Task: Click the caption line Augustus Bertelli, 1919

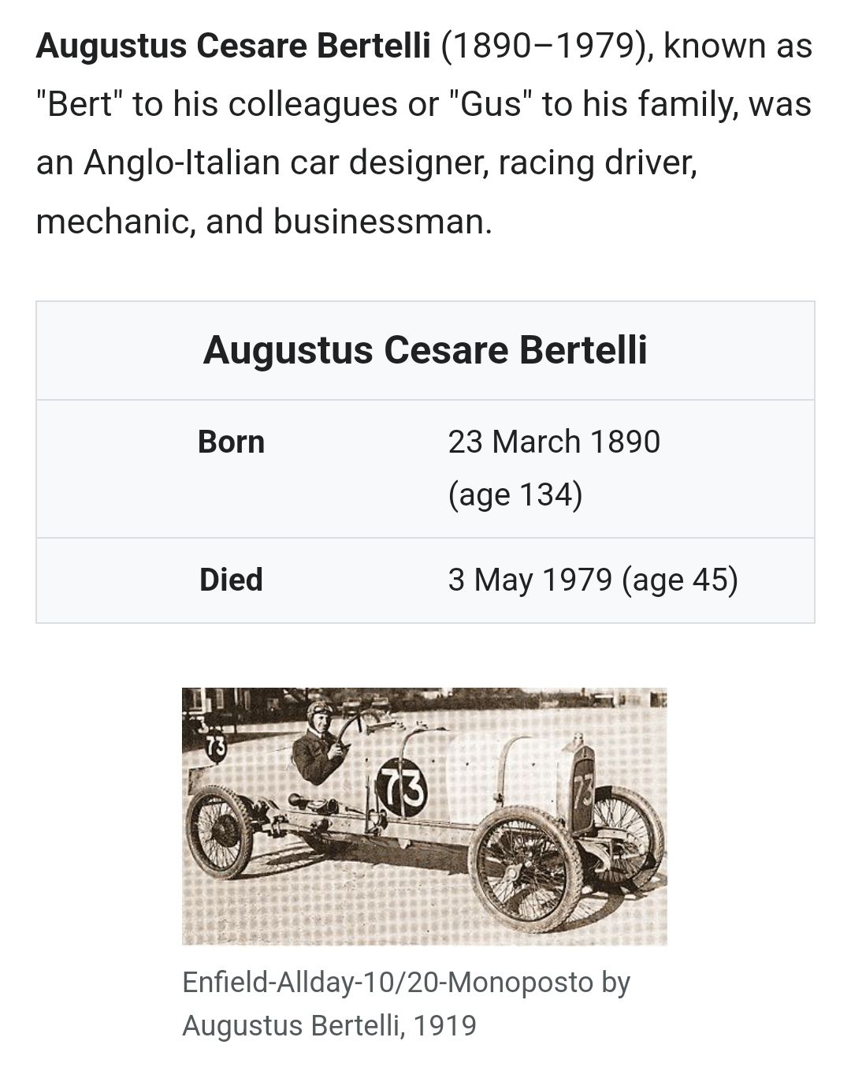Action: point(329,1025)
